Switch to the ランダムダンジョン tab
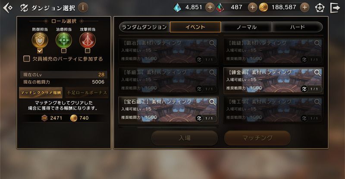The height and width of the screenshot is (179, 345). (144, 27)
